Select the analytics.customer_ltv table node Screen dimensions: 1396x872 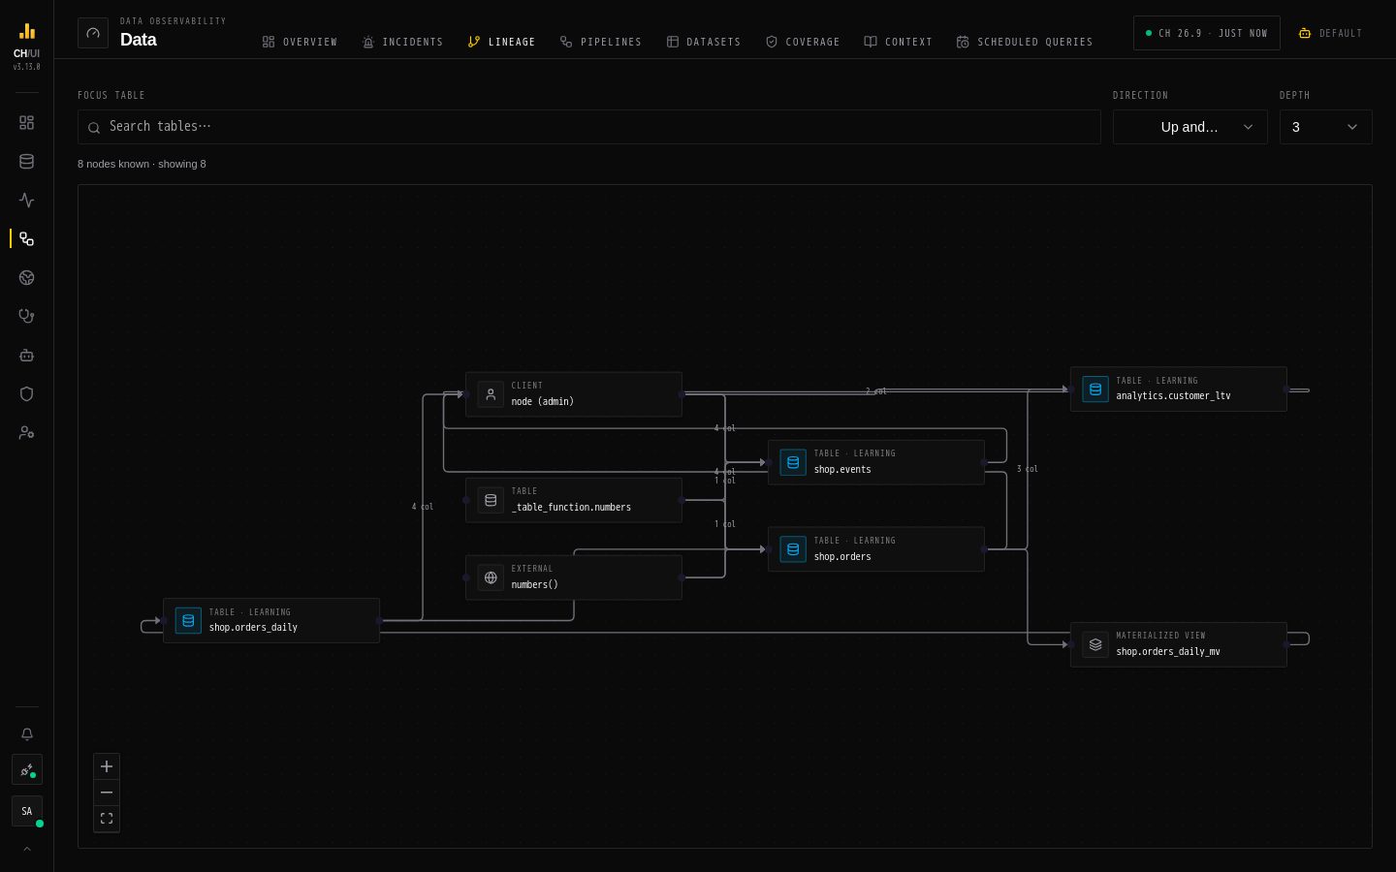coord(1179,389)
